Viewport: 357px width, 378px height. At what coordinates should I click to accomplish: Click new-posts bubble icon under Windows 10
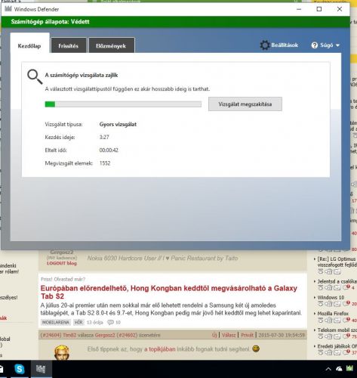pyautogui.click(x=346, y=303)
